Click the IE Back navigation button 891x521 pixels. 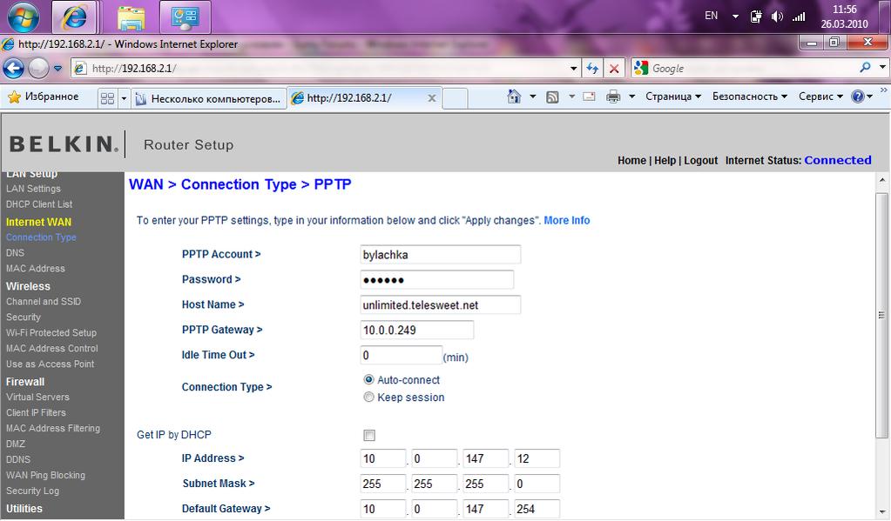click(14, 68)
